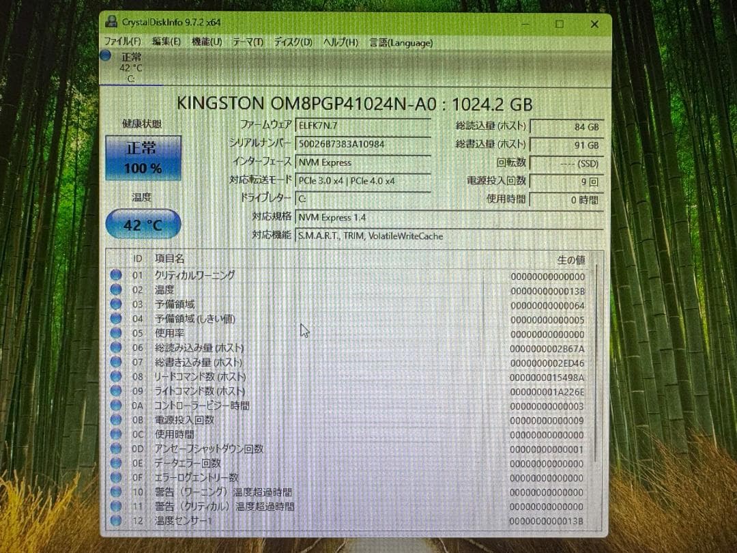
Task: Click the indicator for アンセーフシャットダウン回数
Action: pos(115,449)
